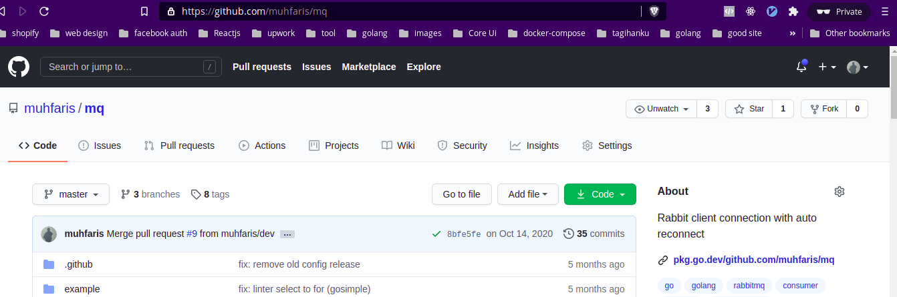Switch to the Issues tab
897x297 pixels.
[x=100, y=145]
